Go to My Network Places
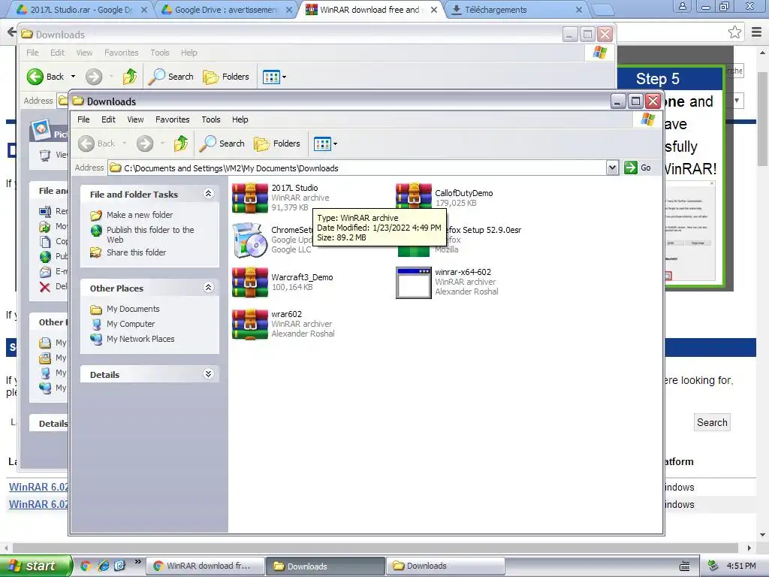769x577 pixels. (140, 339)
